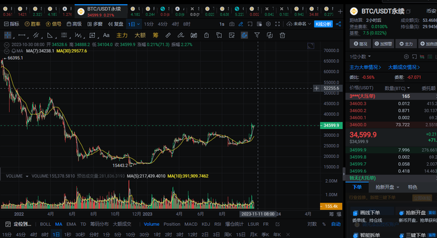Enable 对数 logarithmic scale

click(x=312, y=224)
